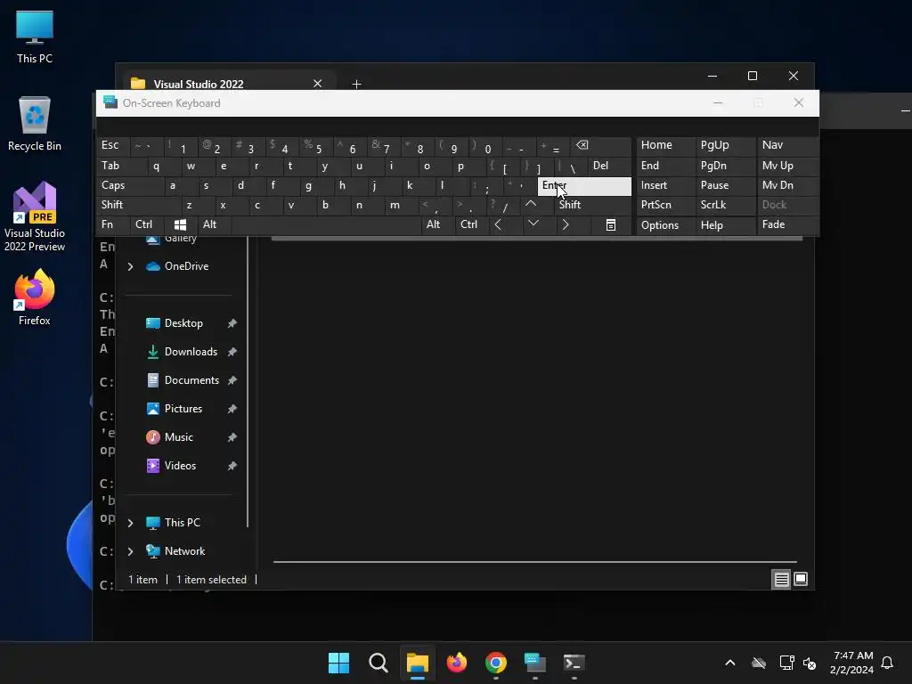This screenshot has width=912, height=684.
Task: Toggle Fade on On-Screen Keyboard
Action: [x=787, y=224]
